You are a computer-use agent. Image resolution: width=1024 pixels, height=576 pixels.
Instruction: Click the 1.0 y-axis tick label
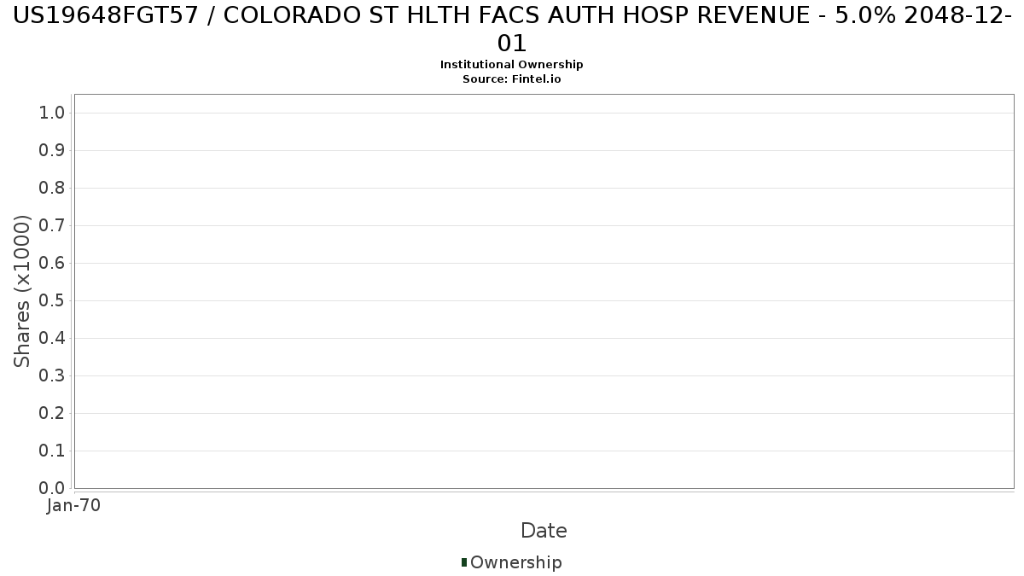coord(52,113)
